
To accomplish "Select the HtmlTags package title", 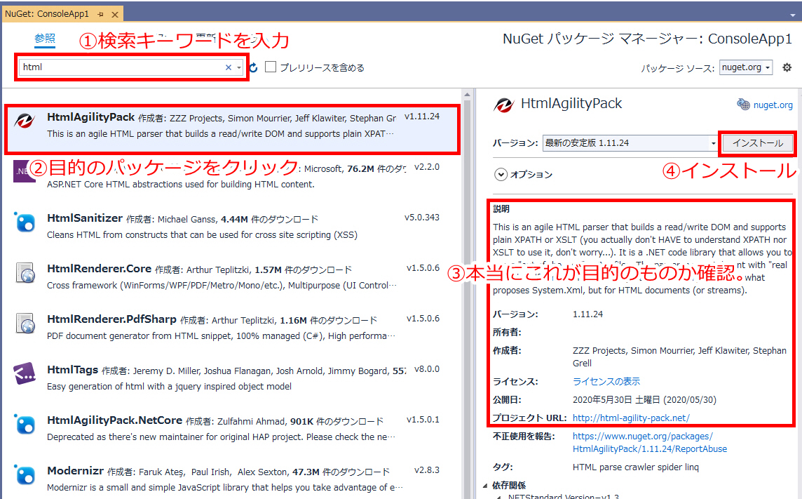I will tap(73, 370).
